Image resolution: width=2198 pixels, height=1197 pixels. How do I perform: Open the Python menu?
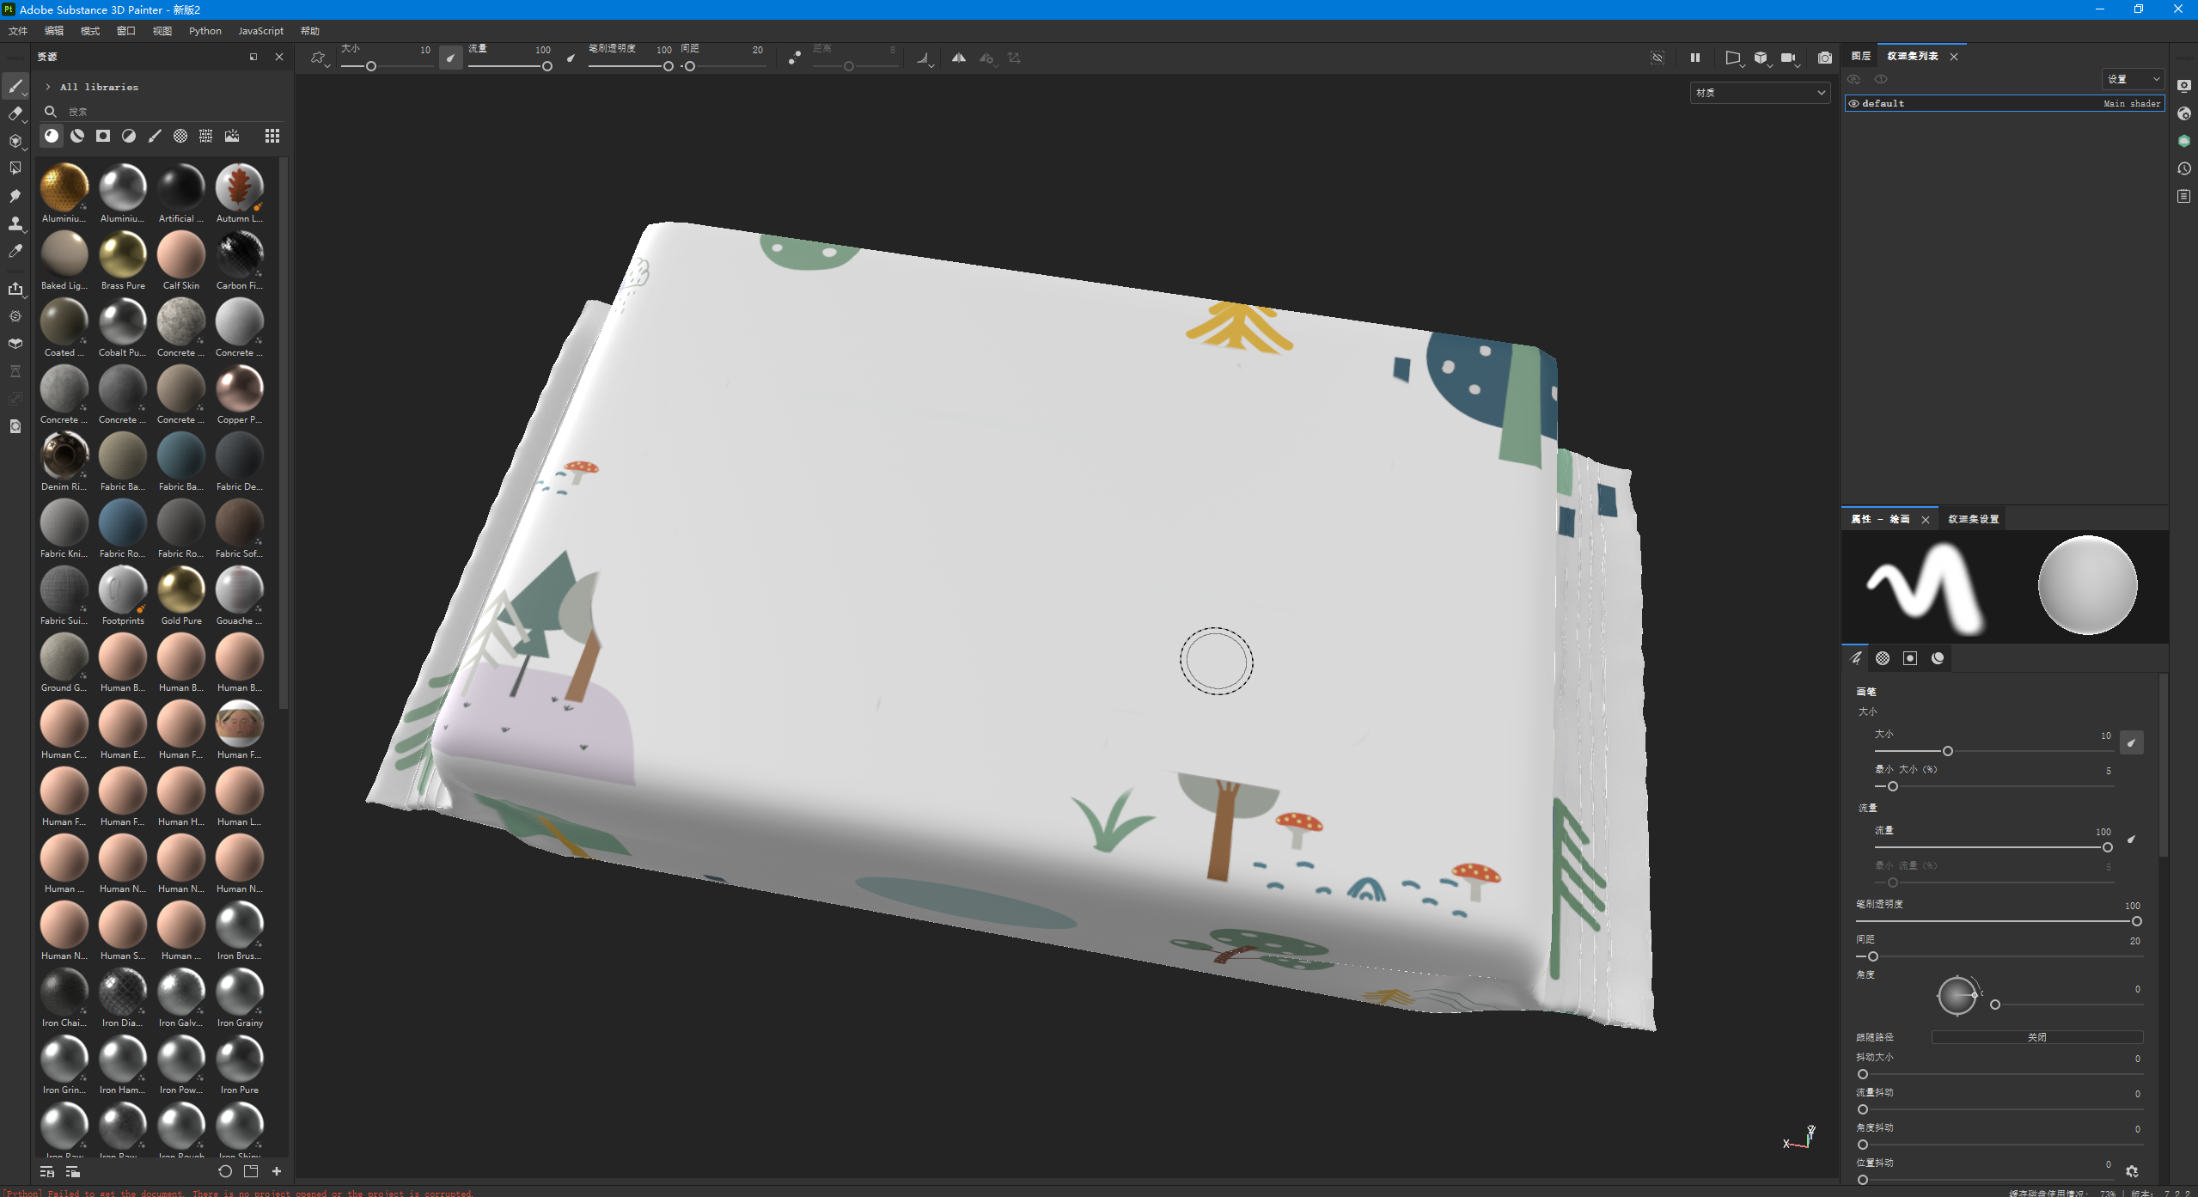tap(205, 31)
